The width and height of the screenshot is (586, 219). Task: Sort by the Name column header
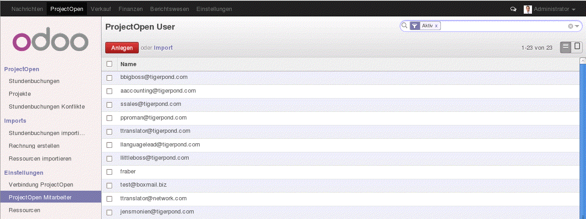point(128,64)
